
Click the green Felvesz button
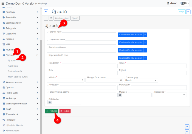pos(52,111)
